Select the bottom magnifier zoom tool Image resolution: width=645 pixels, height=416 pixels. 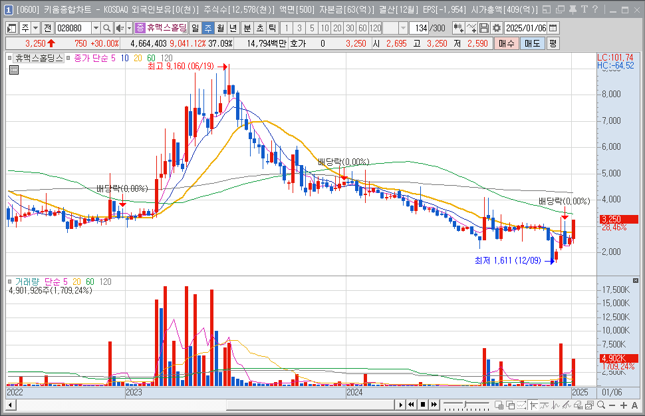[601, 405]
